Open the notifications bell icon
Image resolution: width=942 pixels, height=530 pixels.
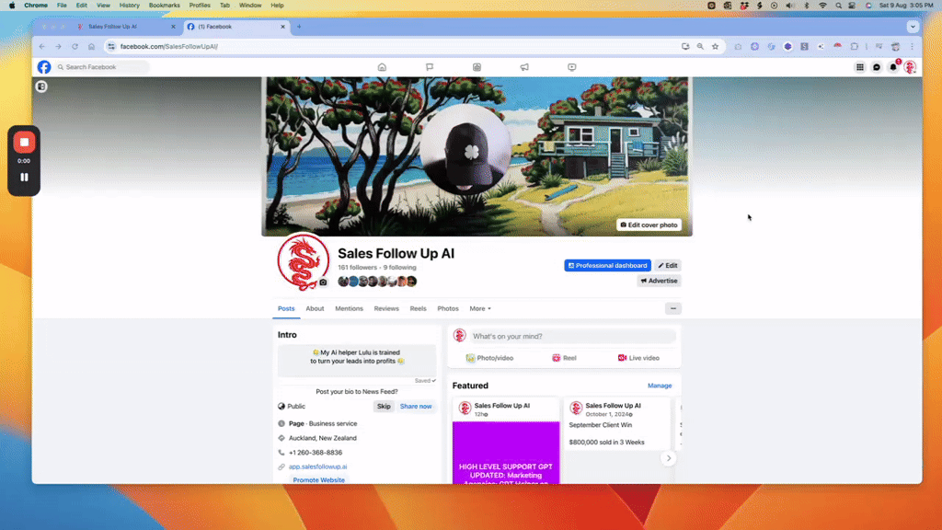893,67
